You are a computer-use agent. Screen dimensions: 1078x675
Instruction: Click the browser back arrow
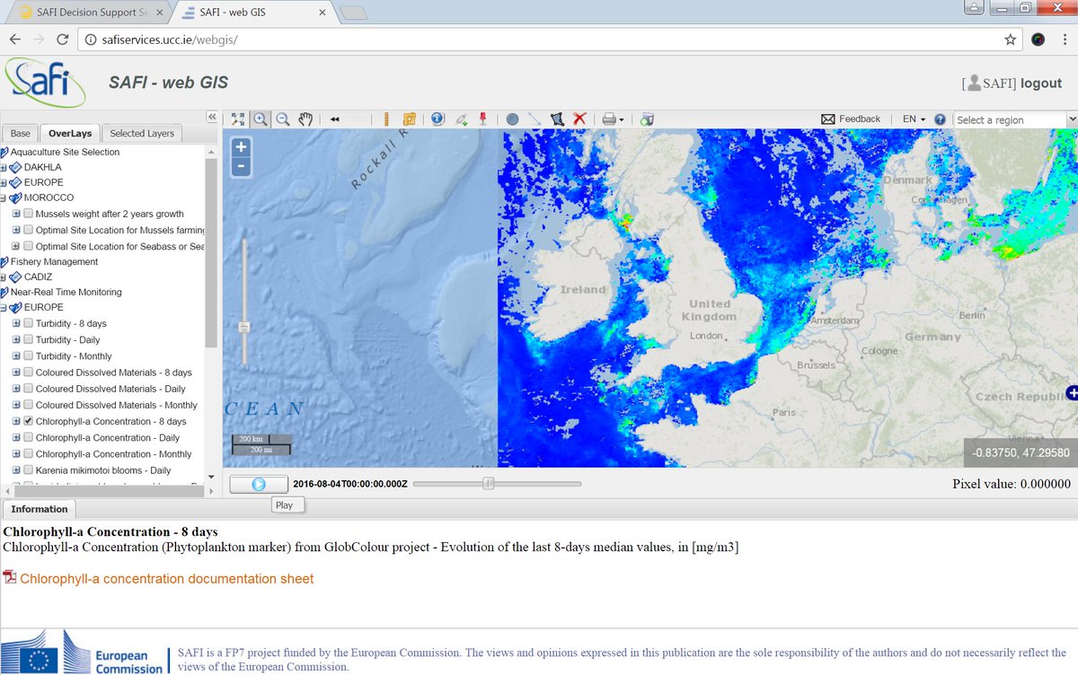pyautogui.click(x=15, y=39)
